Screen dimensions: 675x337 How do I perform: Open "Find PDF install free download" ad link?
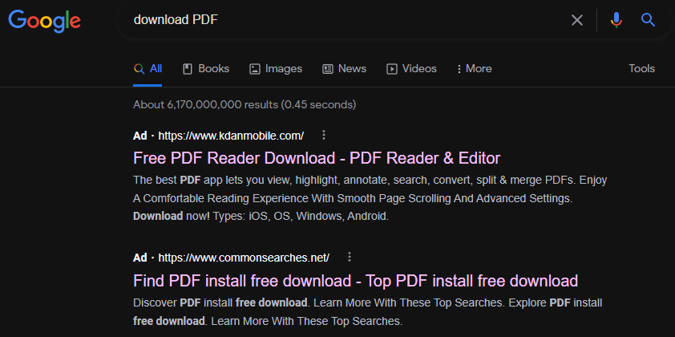[356, 281]
